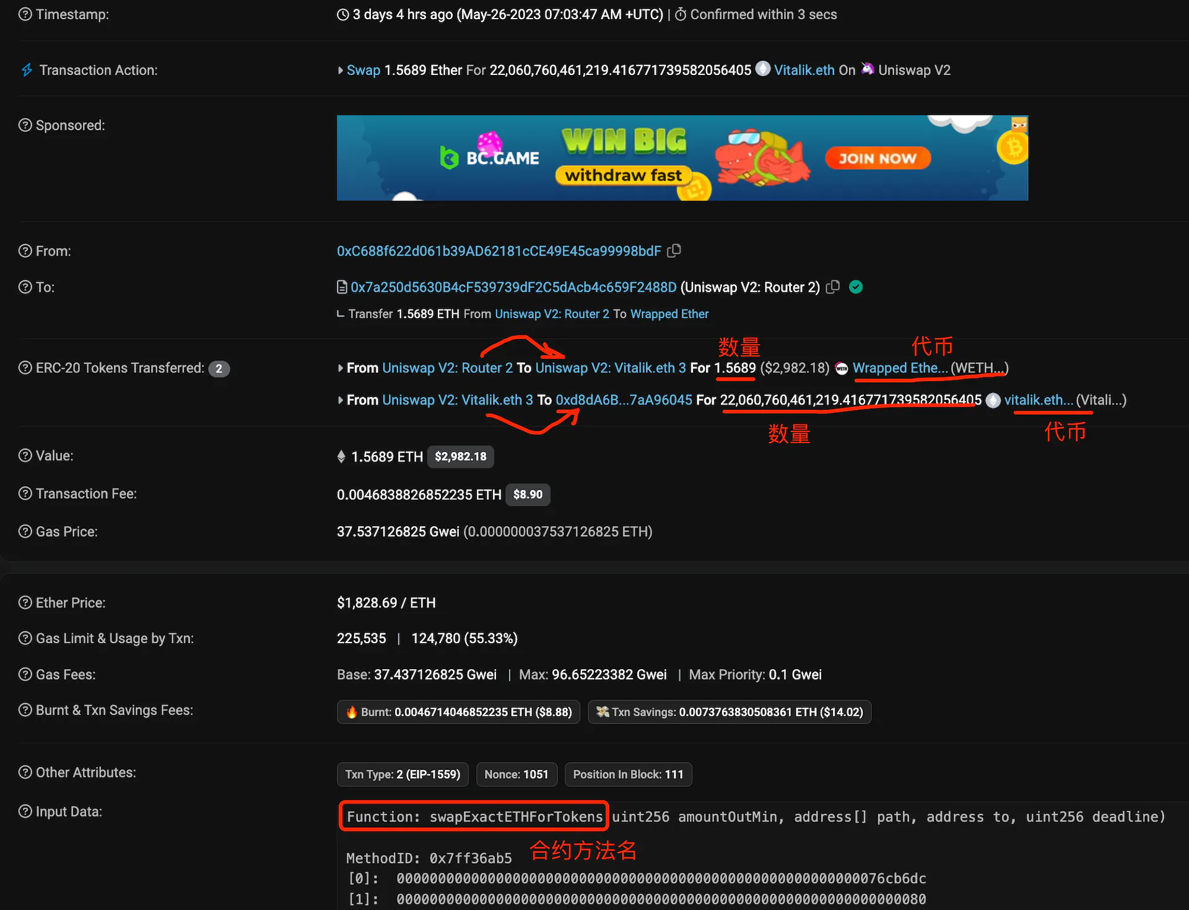Viewport: 1189px width, 910px height.
Task: Open the Wrapped Ethe... token link
Action: point(900,368)
